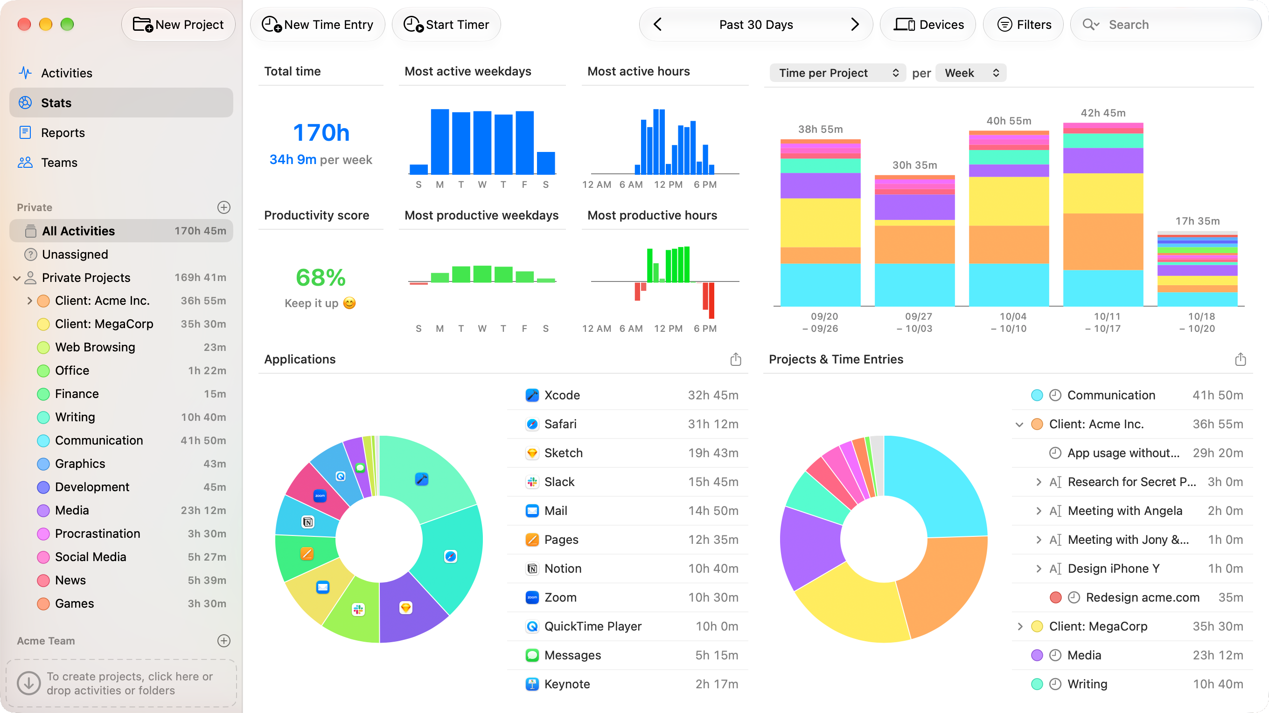Image resolution: width=1269 pixels, height=713 pixels.
Task: Click the Sketch icon in applications list
Action: point(532,453)
